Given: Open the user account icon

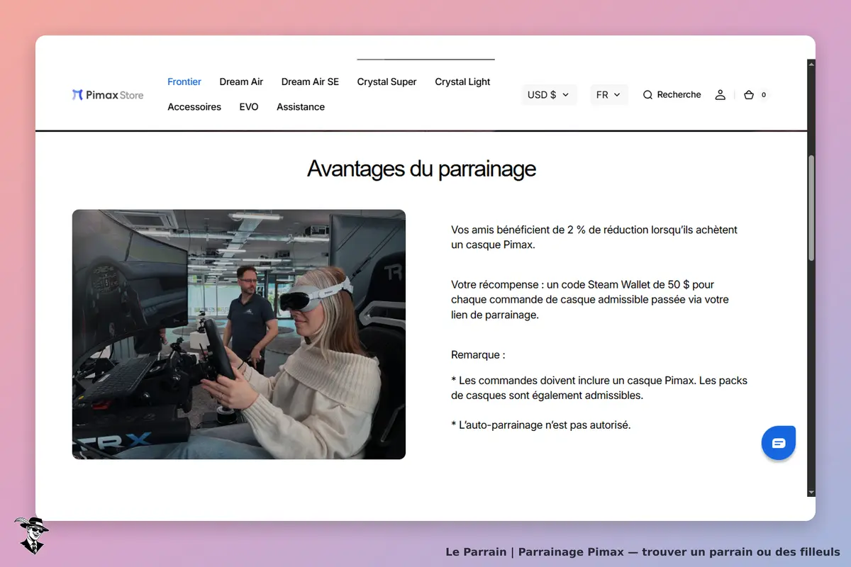Looking at the screenshot, I should pyautogui.click(x=721, y=95).
